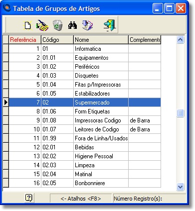The height and width of the screenshot is (211, 195).
Task: Select the Limpeza row
Action: [x=85, y=165]
